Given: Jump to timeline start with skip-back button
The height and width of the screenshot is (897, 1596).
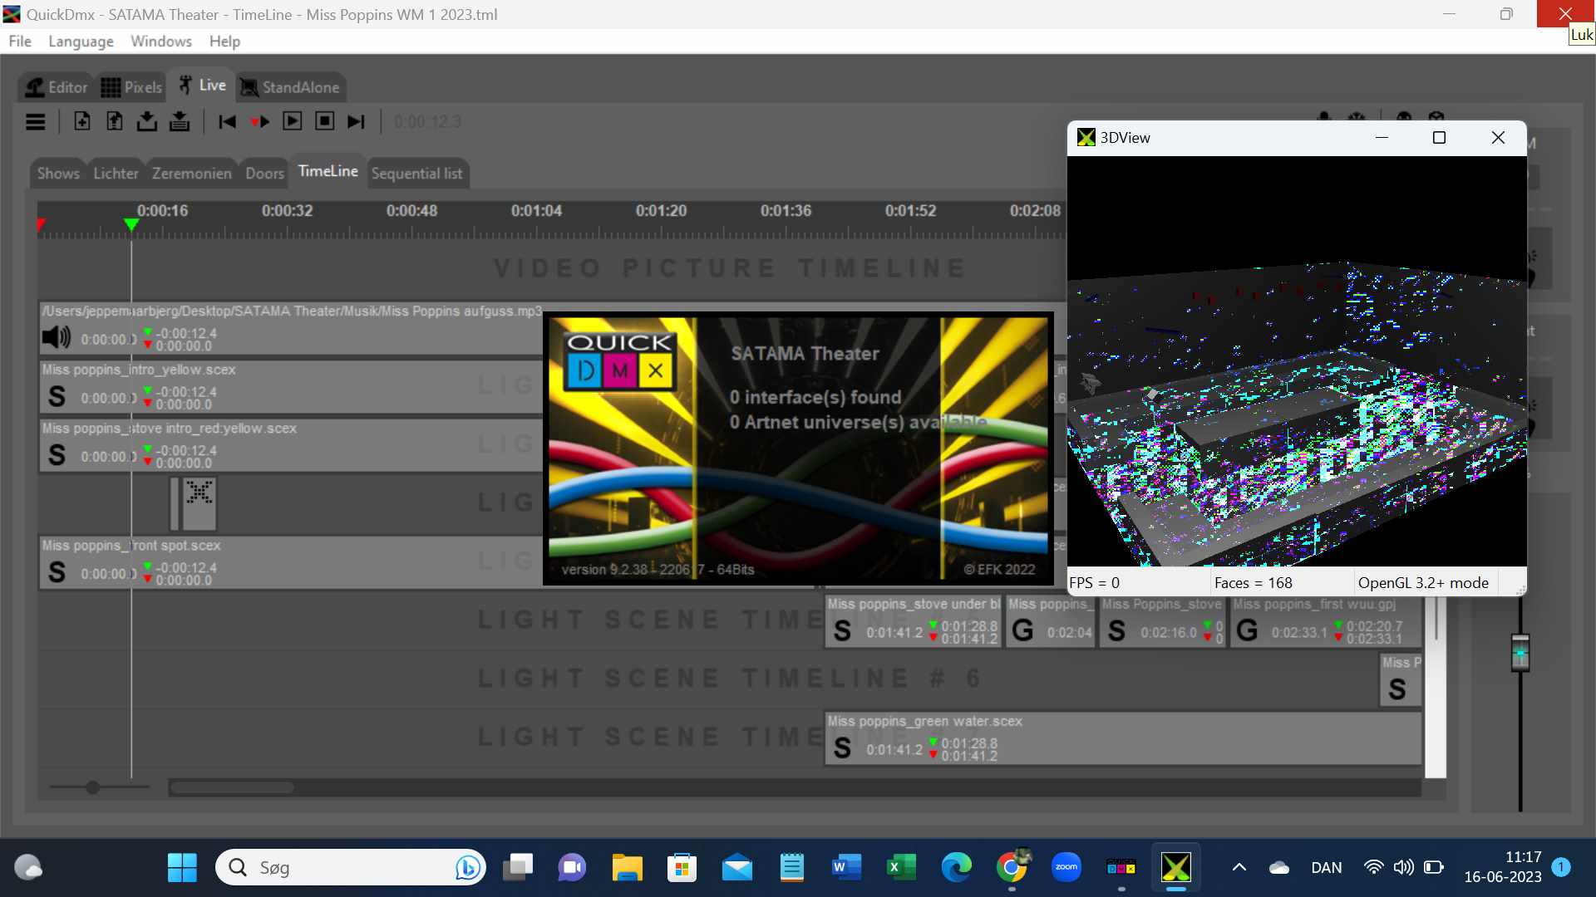Looking at the screenshot, I should [x=227, y=122].
